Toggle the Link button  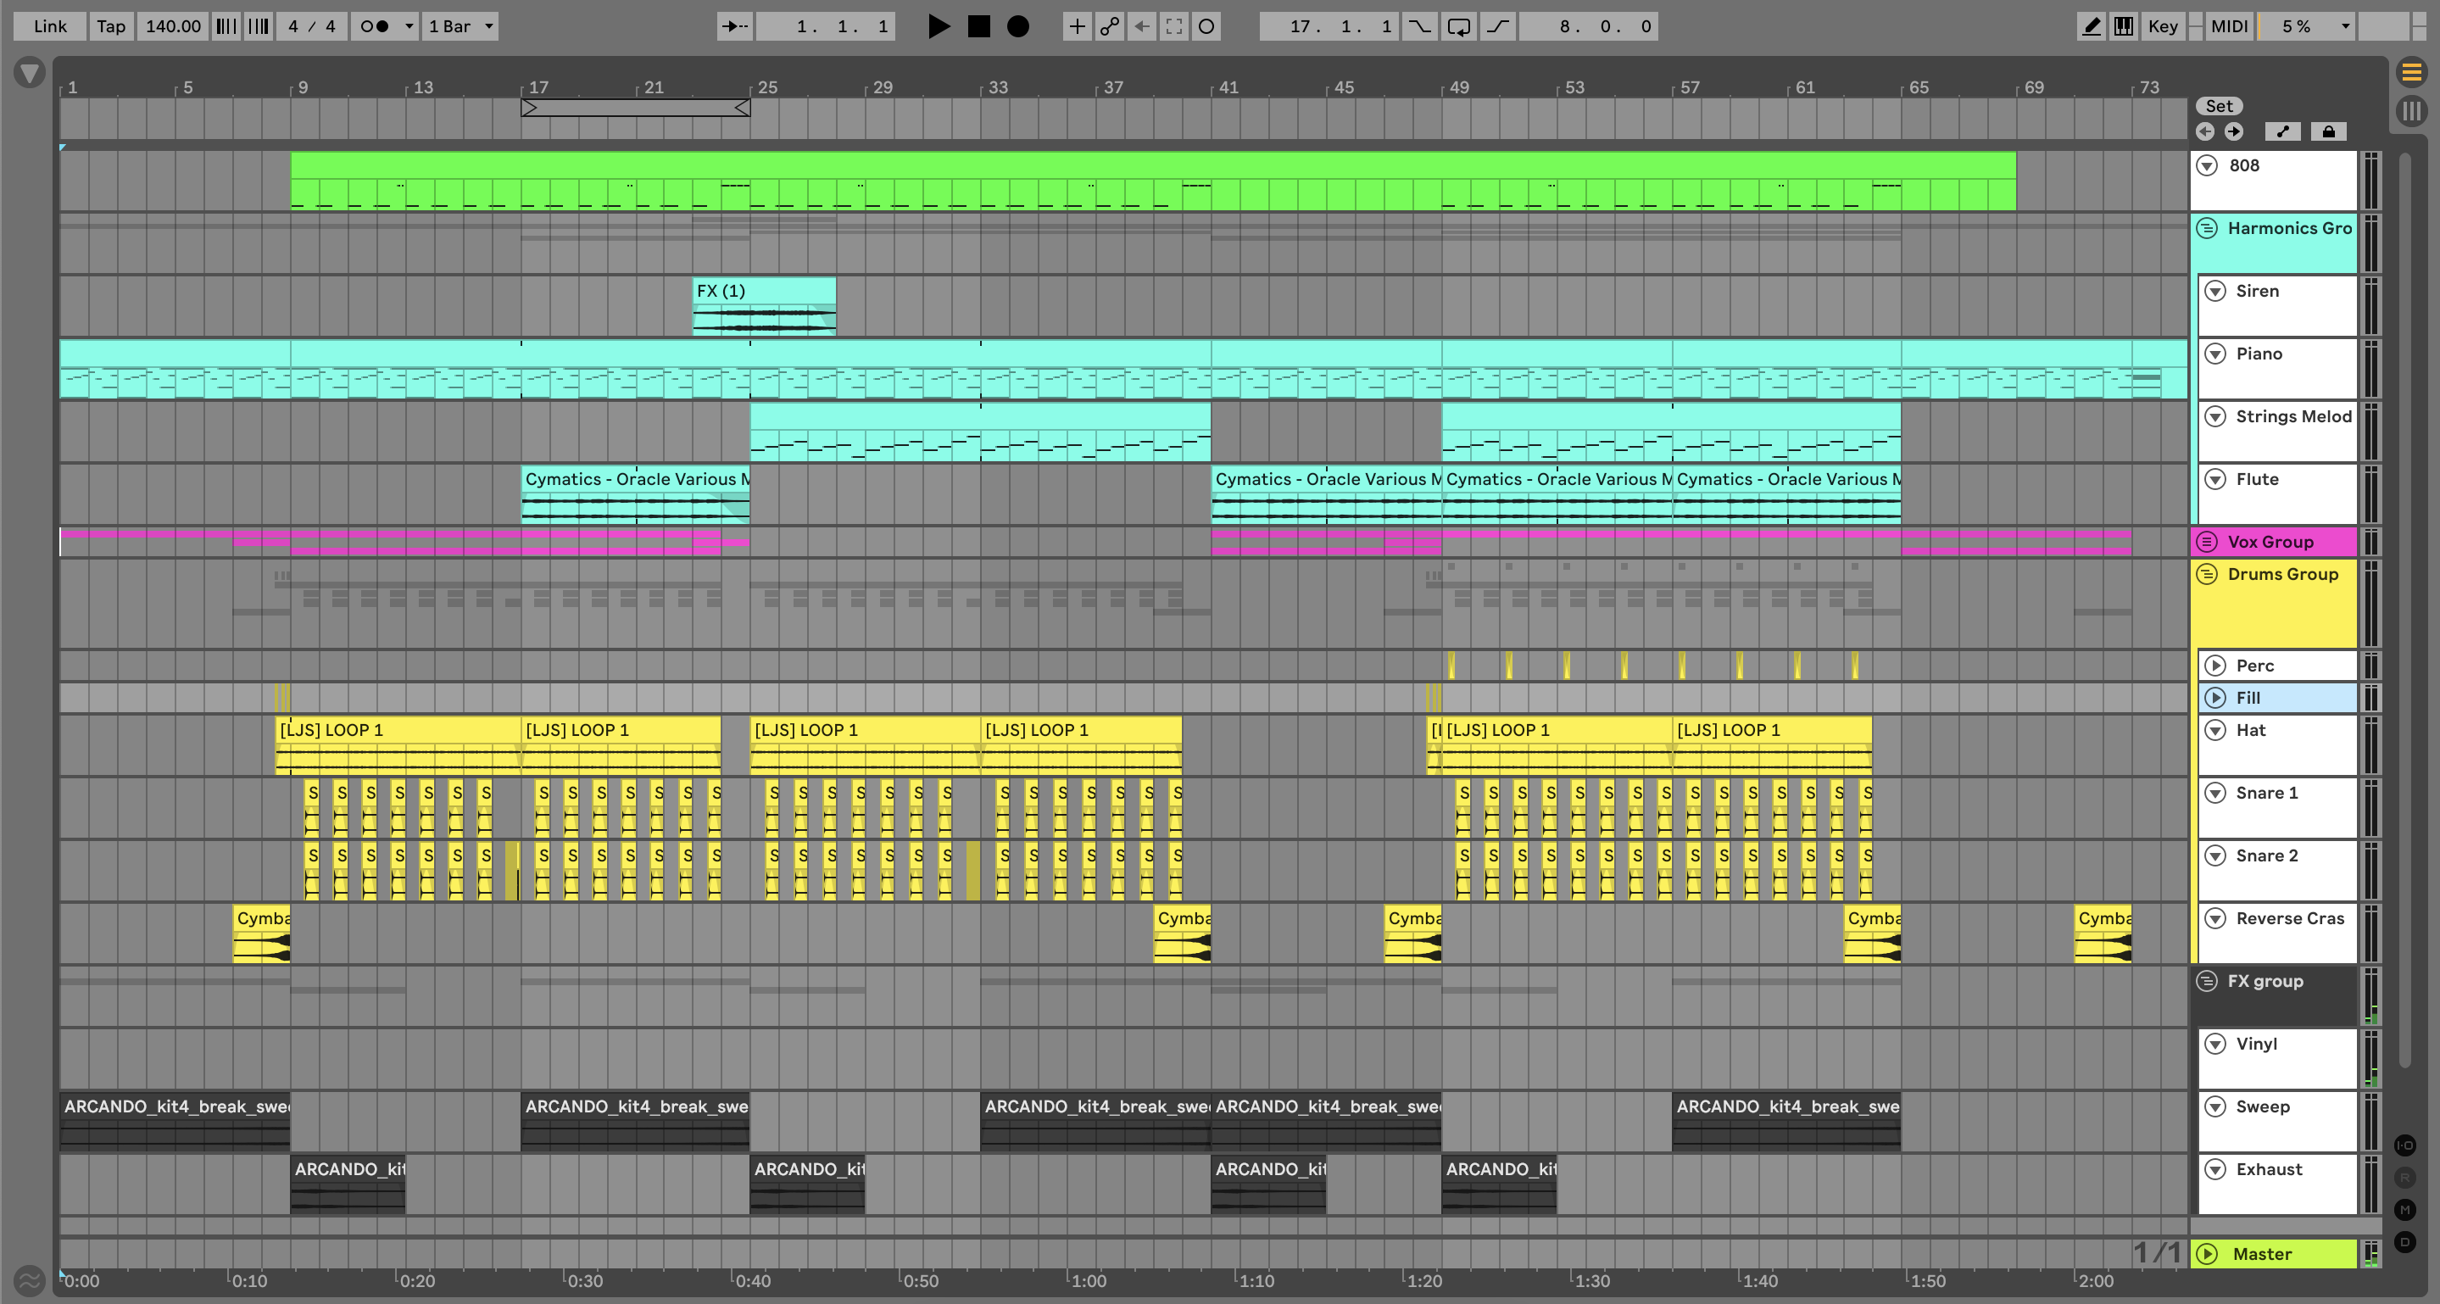click(x=50, y=26)
